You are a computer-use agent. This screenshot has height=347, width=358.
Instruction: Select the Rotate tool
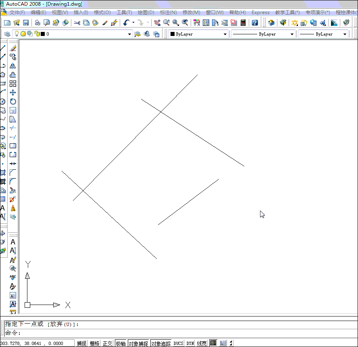[13, 101]
